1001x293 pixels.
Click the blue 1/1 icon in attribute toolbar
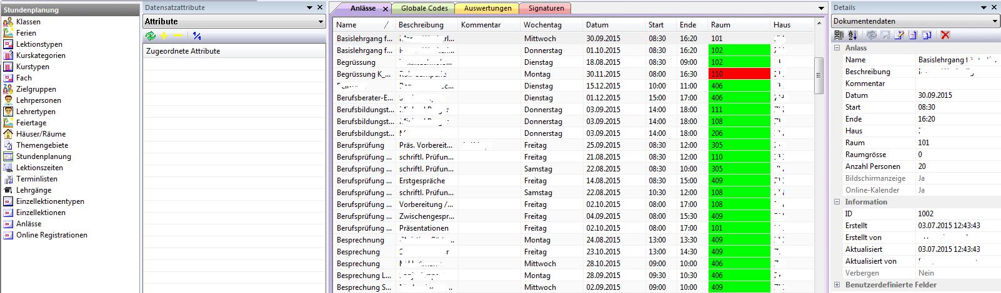(x=197, y=36)
